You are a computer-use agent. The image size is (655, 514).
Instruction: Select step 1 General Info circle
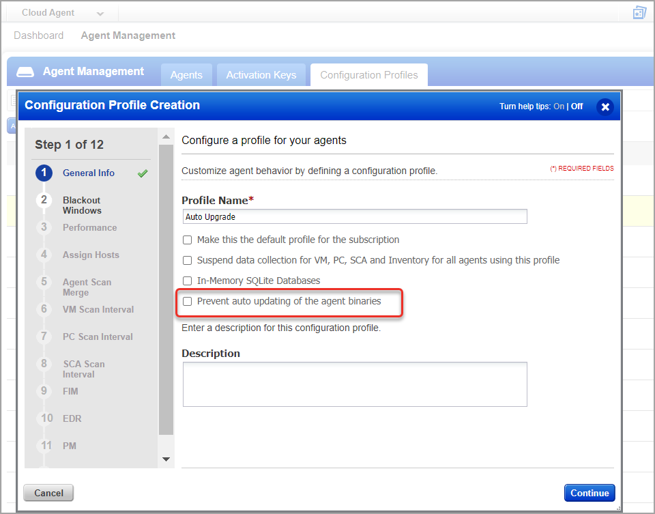click(44, 173)
